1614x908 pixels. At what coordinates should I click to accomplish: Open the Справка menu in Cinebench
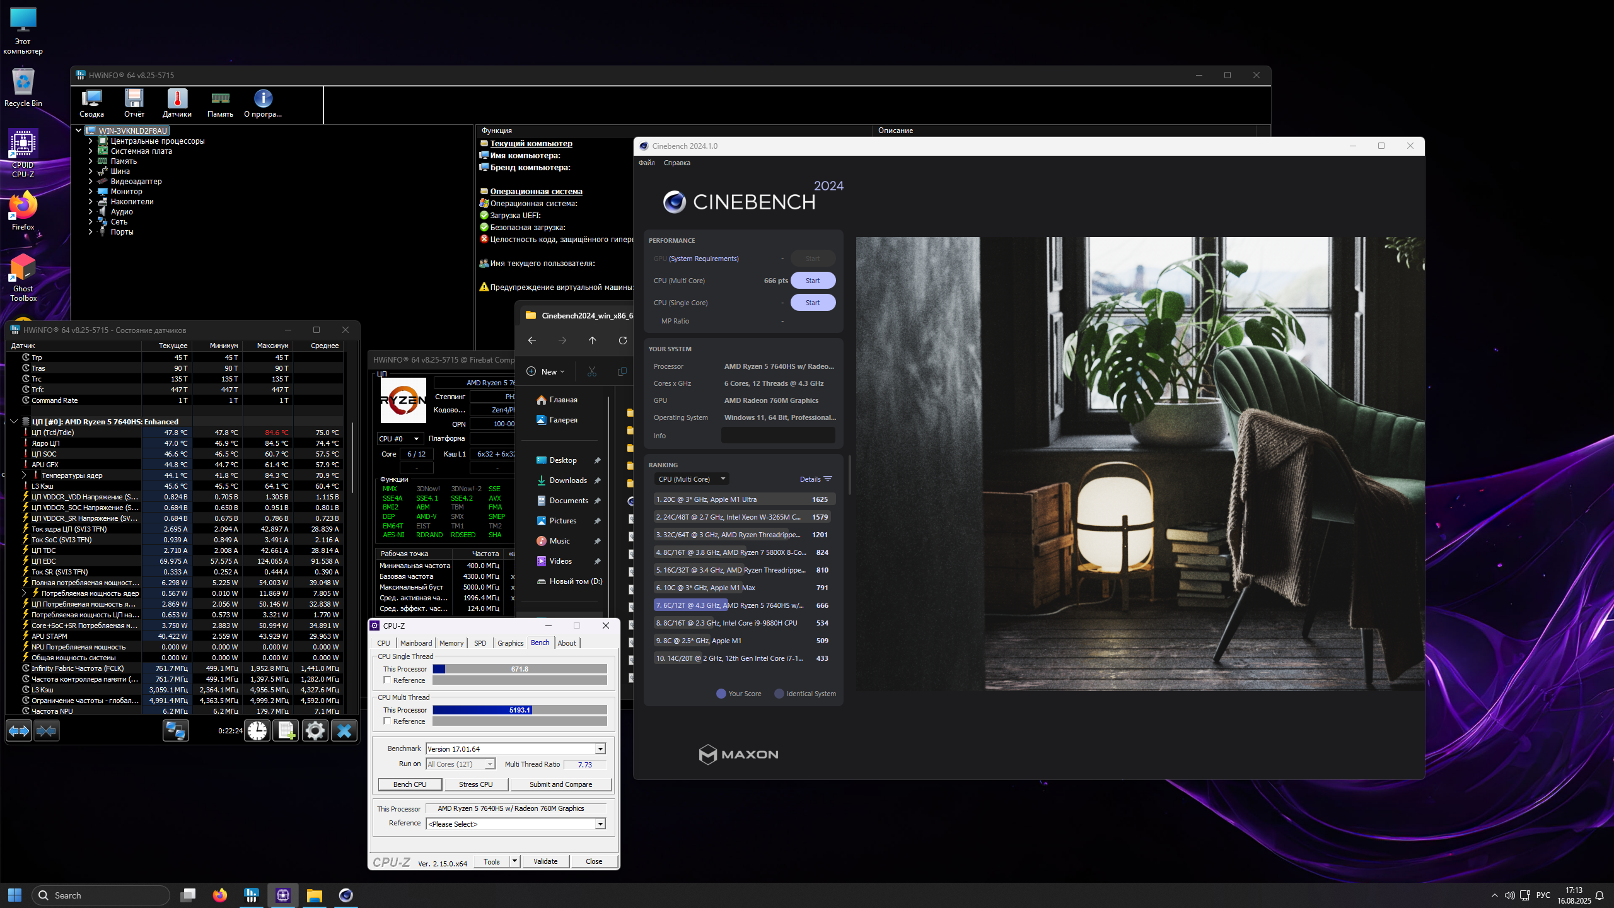tap(676, 163)
